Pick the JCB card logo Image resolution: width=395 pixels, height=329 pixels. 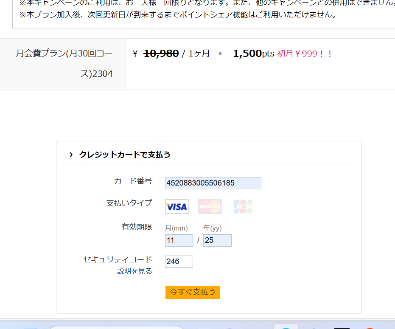(x=243, y=206)
